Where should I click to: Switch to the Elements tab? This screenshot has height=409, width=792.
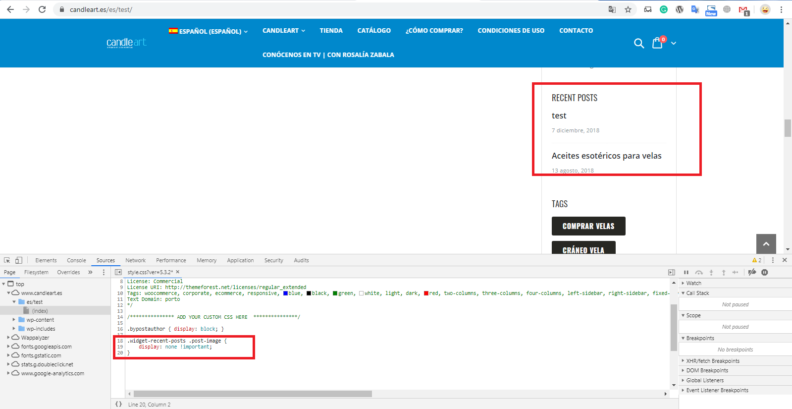[x=46, y=260]
